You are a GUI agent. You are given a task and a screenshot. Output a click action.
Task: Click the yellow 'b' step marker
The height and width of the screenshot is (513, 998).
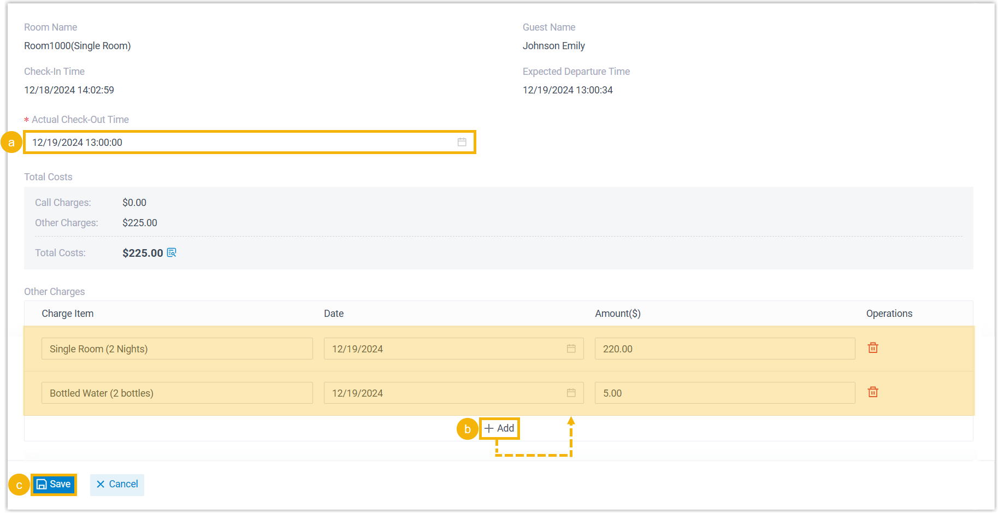click(467, 429)
